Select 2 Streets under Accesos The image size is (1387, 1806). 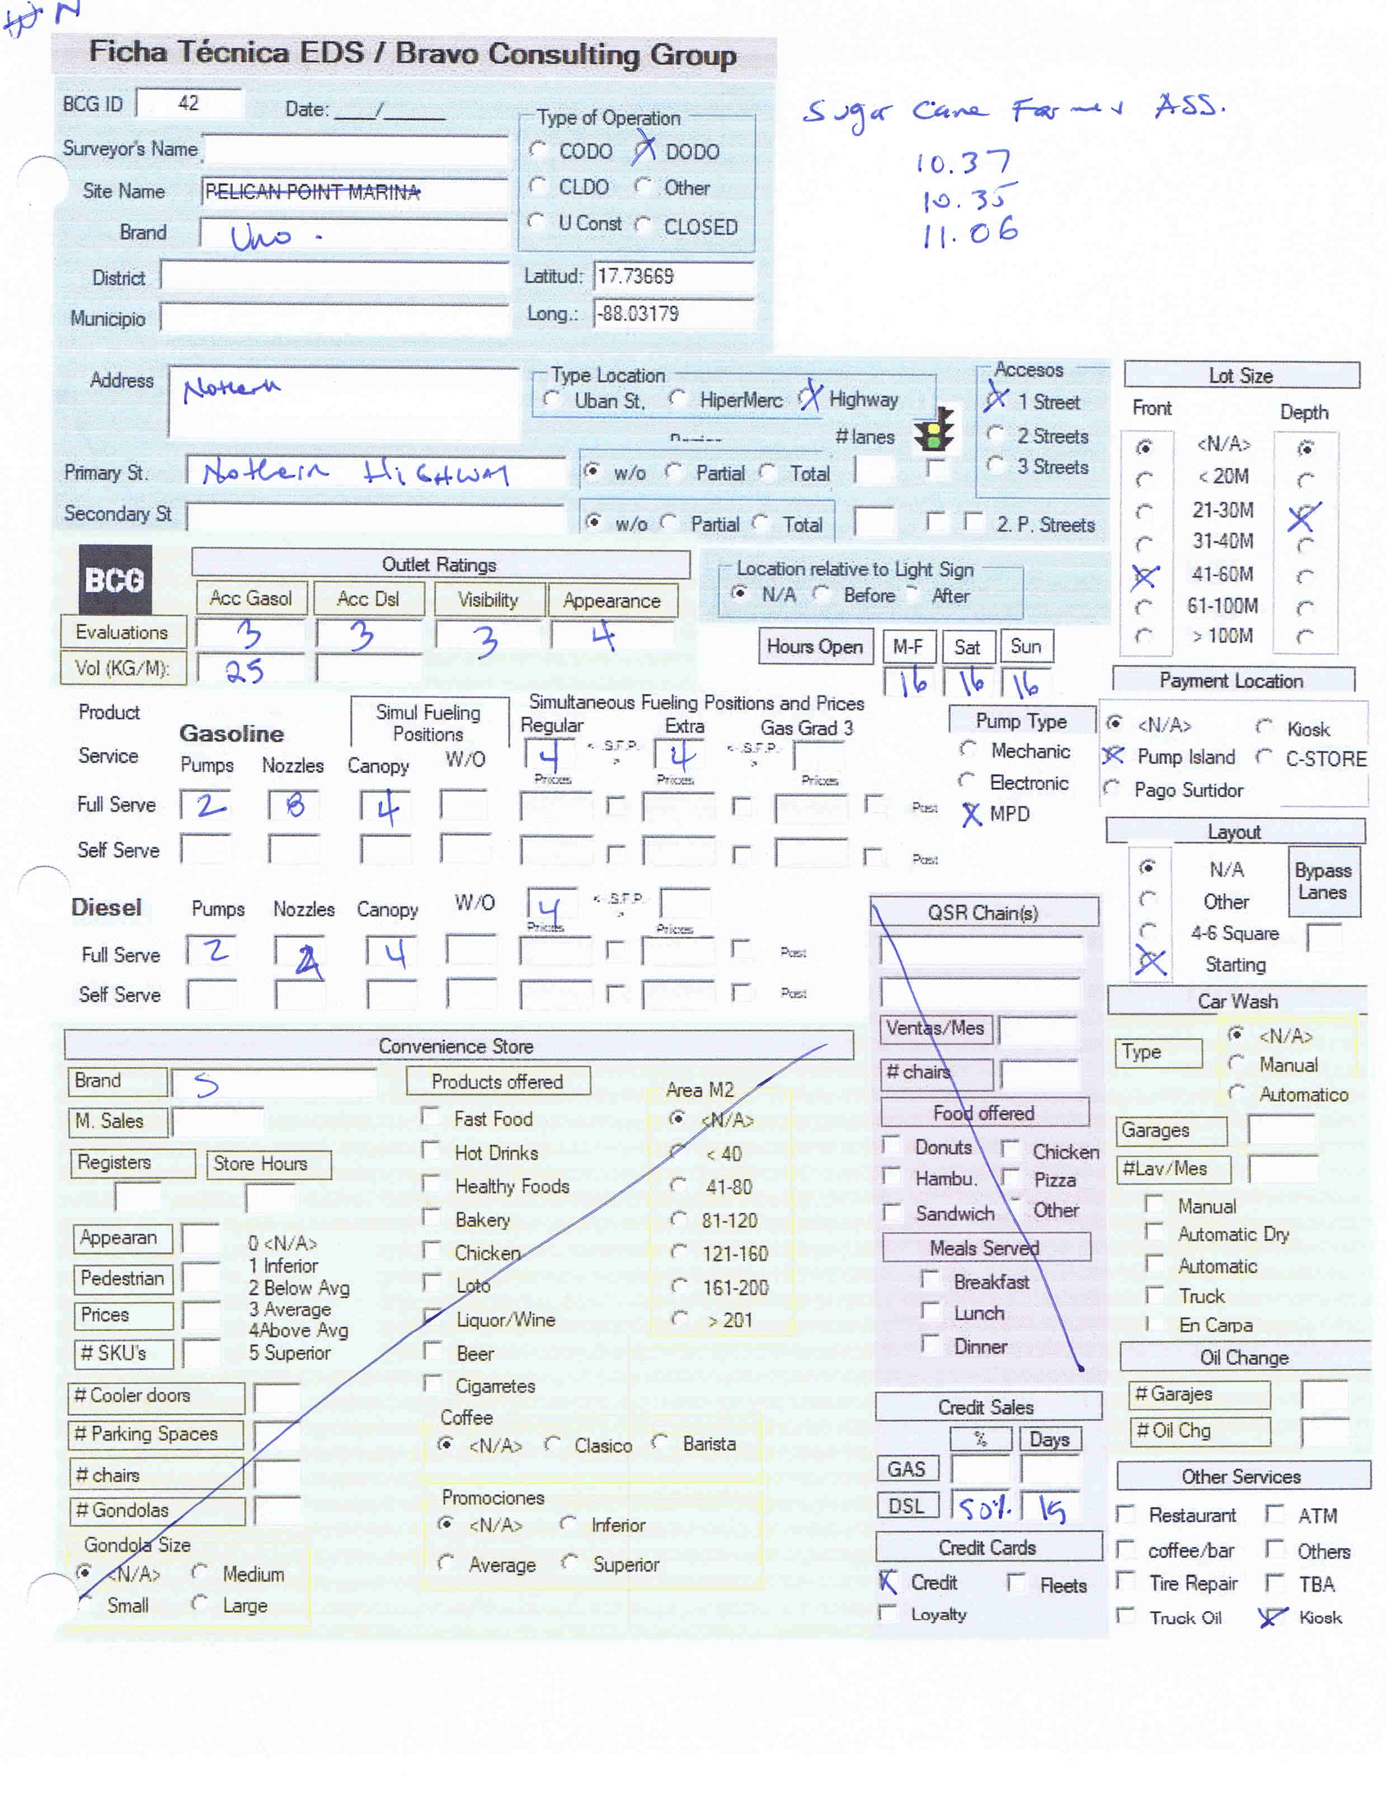tap(996, 434)
